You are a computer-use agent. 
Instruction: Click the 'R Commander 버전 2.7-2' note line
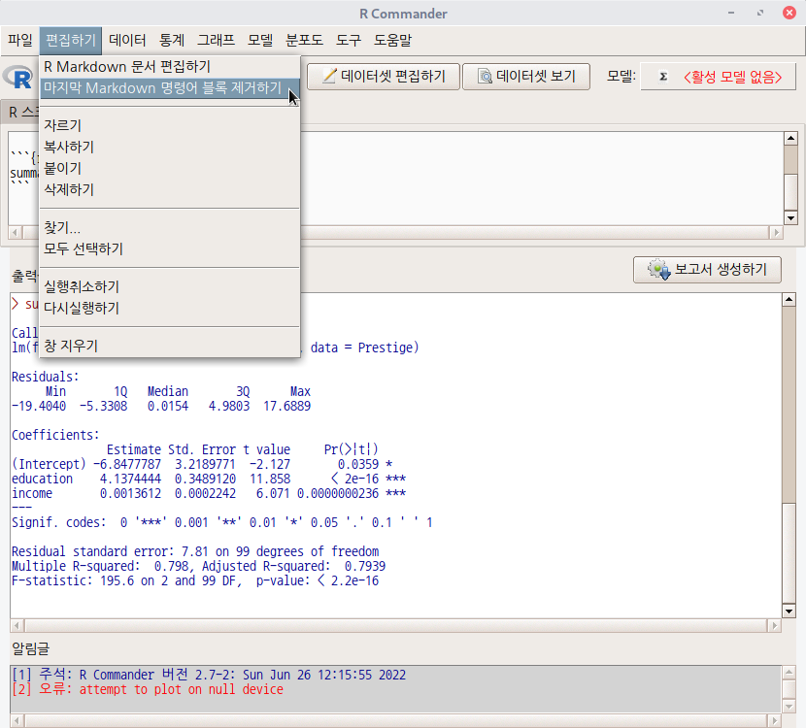pos(209,675)
